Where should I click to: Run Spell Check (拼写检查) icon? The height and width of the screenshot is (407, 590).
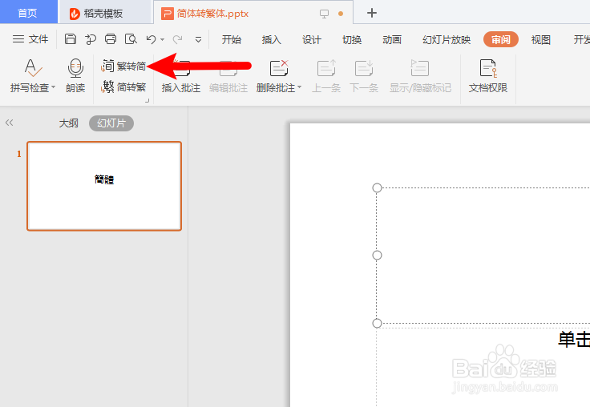33,68
